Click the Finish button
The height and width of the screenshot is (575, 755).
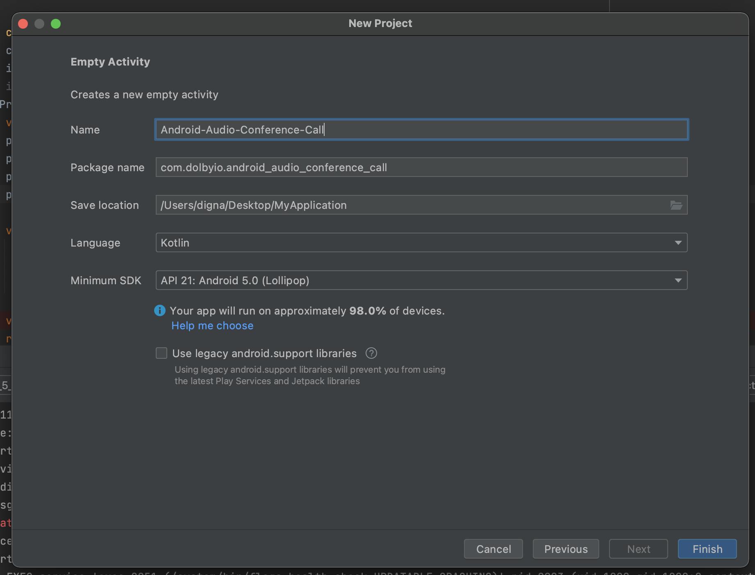[x=707, y=549]
